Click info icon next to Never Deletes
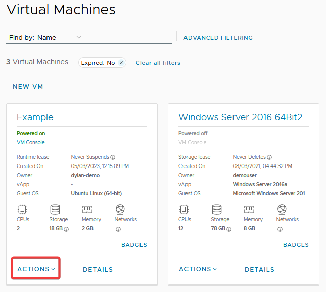The height and width of the screenshot is (292, 326). (x=269, y=157)
